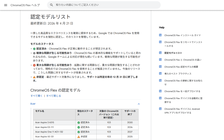
Task: Click article icon beside リモートでインストールする
Action: (160, 42)
